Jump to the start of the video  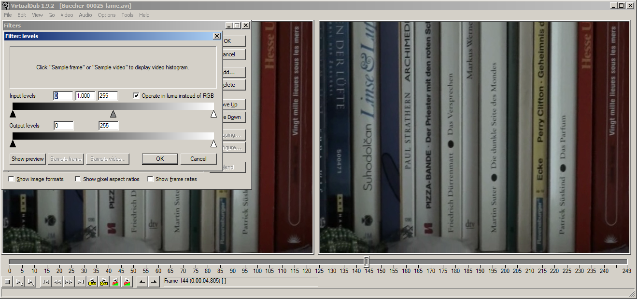click(46, 282)
